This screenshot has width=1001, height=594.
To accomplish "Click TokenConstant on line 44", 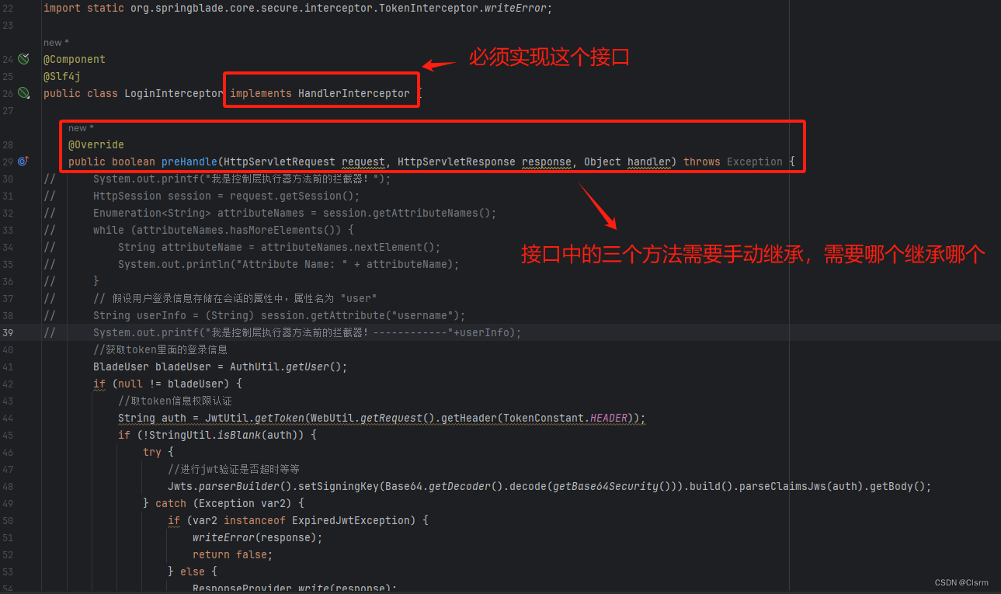I will (544, 418).
